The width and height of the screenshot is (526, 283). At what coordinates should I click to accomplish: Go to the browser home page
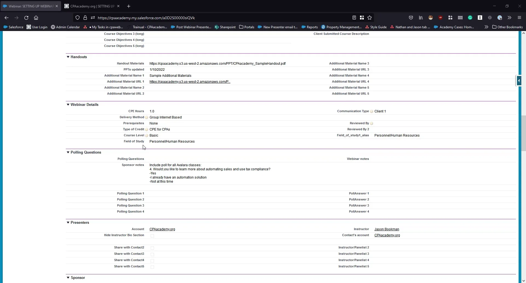coord(36,18)
